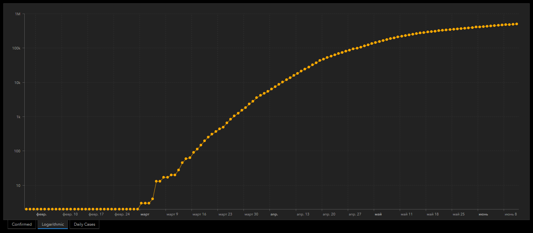533x233 pixels.
Task: Click the 10k y-axis label
Action: coord(17,83)
